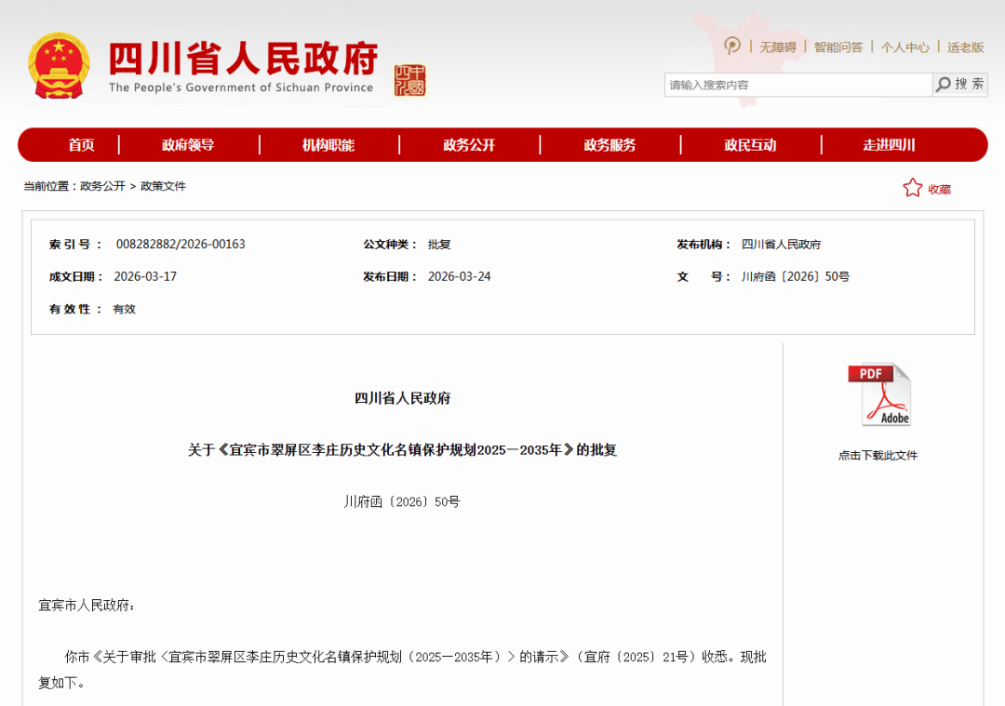The width and height of the screenshot is (1005, 706).
Task: Click the document title about 李庄历史文化名镇保护规划
Action: (x=403, y=450)
